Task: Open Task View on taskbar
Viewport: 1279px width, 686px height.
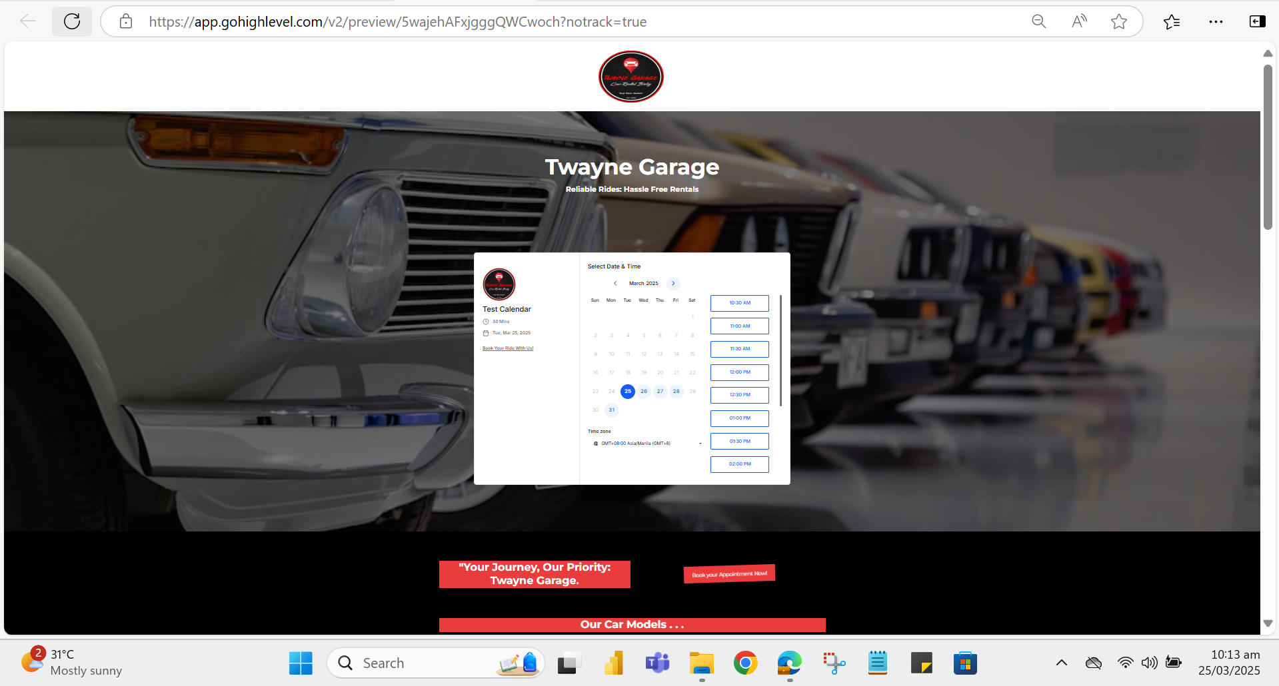Action: click(x=568, y=663)
